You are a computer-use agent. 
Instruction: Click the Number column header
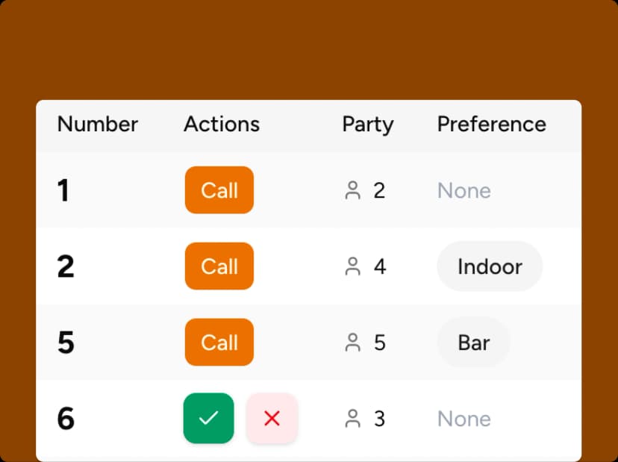(98, 124)
